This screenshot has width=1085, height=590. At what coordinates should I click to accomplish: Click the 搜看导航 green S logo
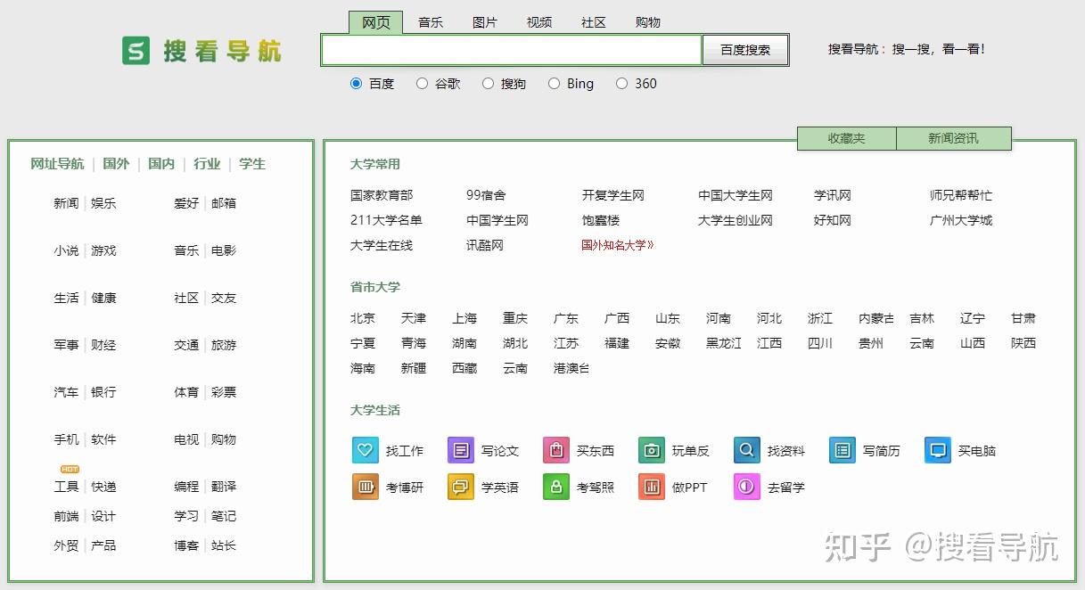coord(136,51)
